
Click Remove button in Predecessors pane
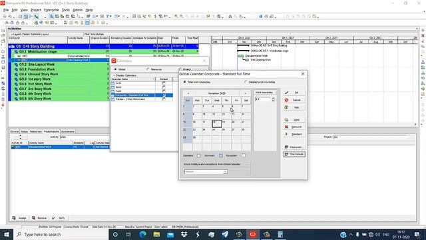pos(39,218)
